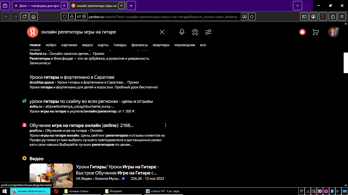Click the voice search microphone icon
348x195 pixels.
[182, 32]
